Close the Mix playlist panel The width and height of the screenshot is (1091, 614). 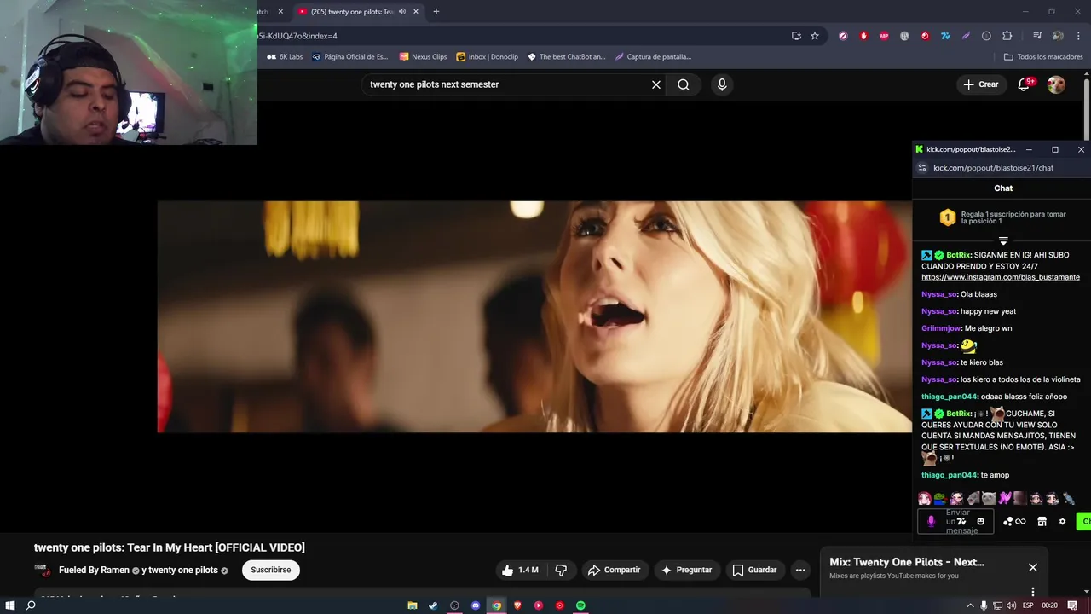[1033, 567]
